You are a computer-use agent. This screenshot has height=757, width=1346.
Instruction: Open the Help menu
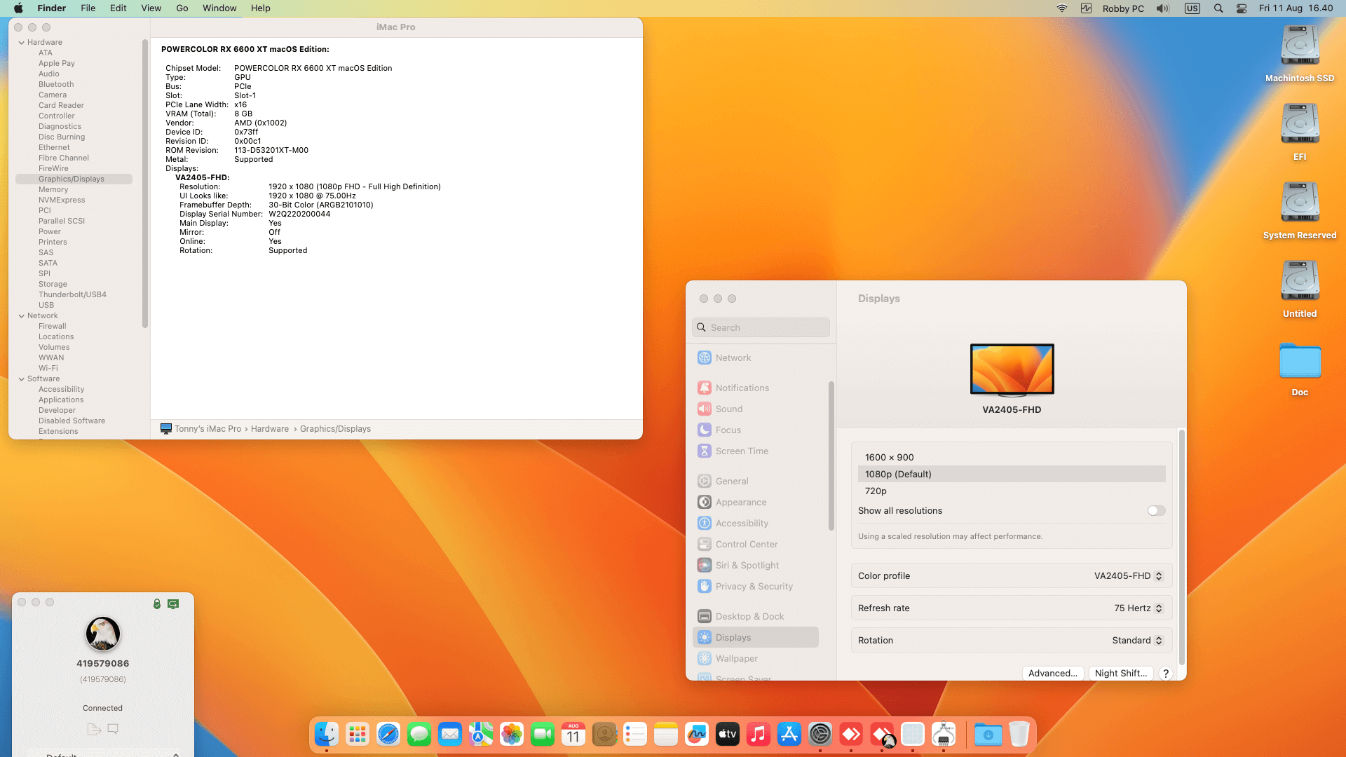[261, 8]
